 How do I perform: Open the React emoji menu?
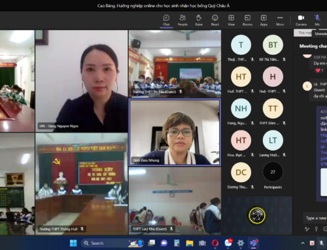(x=215, y=20)
